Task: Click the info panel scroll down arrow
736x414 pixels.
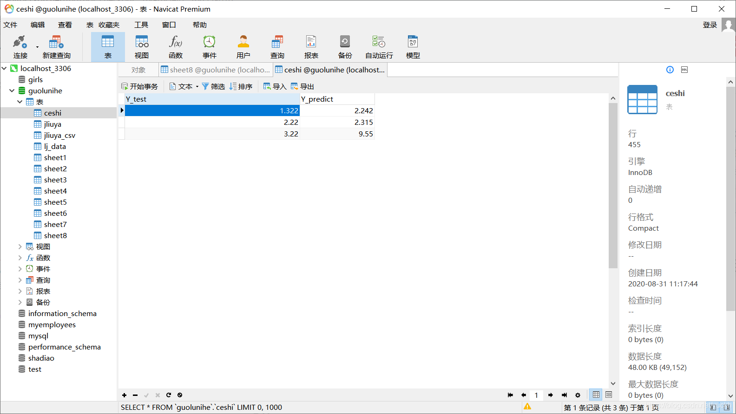Action: (730, 396)
